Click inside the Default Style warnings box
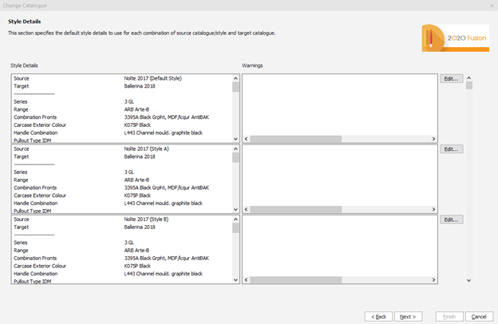The height and width of the screenshot is (324, 498). pos(340,105)
